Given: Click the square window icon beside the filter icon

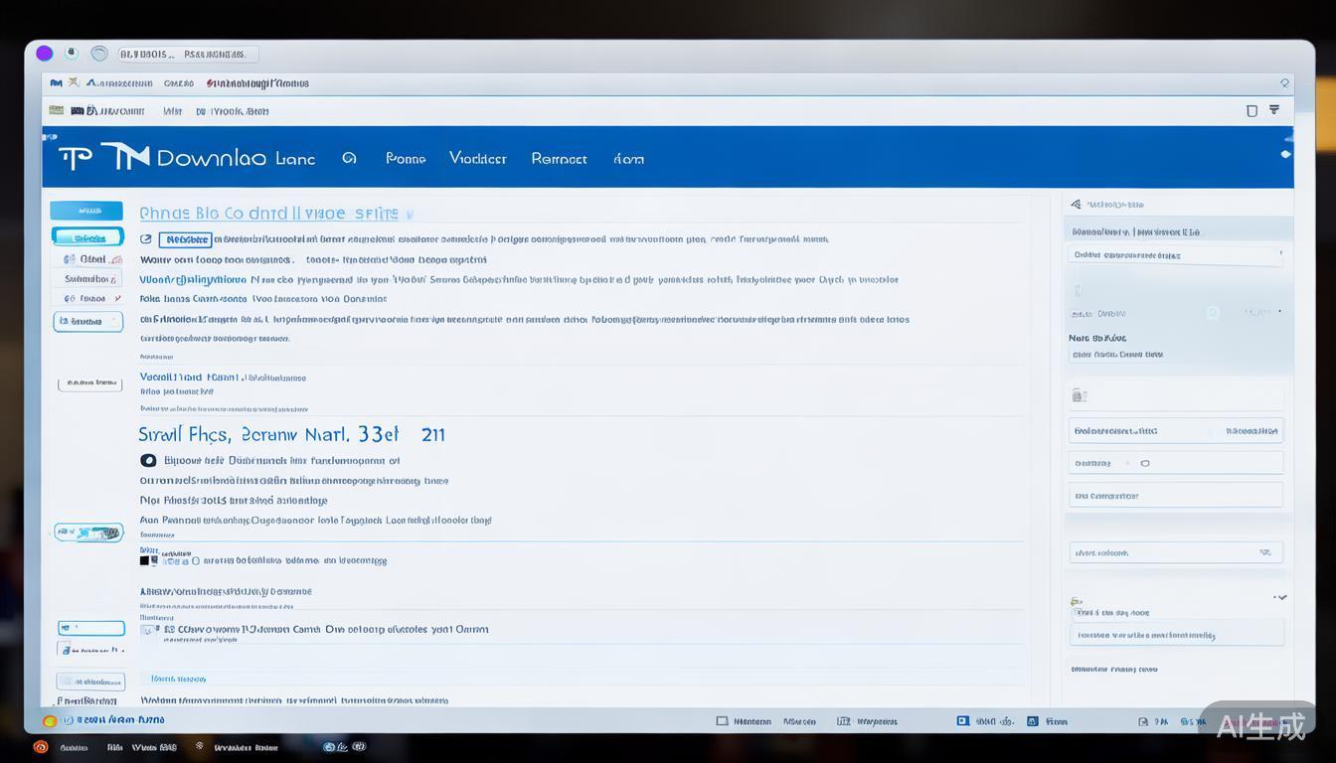Looking at the screenshot, I should 1252,111.
